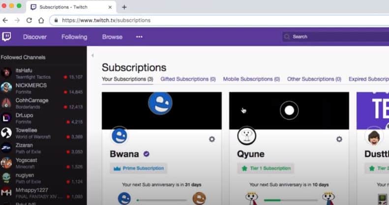Click the Tier 1 Subscription badge button

[266, 168]
